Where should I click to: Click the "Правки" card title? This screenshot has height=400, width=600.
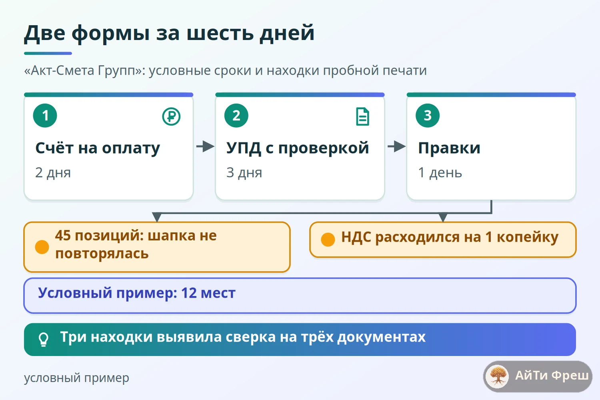(449, 148)
